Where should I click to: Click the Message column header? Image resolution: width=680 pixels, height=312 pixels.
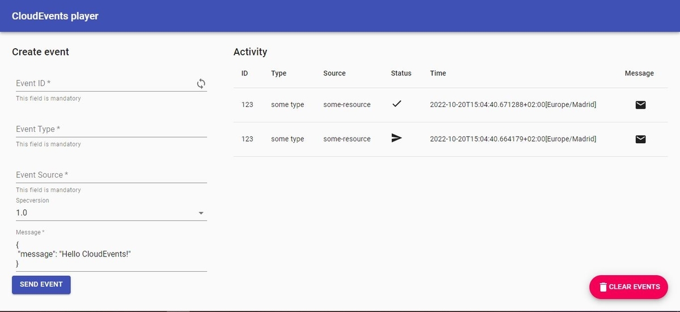pyautogui.click(x=639, y=73)
